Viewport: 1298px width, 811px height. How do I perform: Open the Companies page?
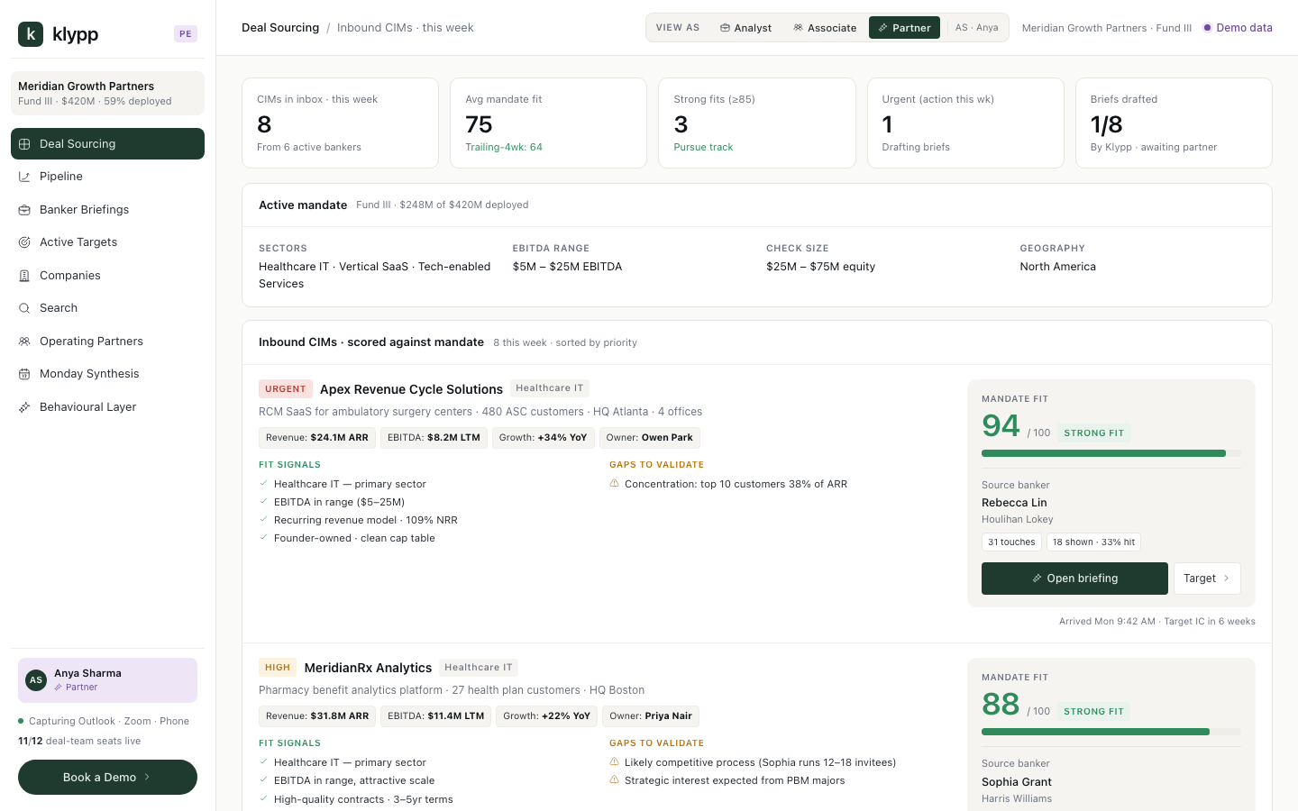tap(107, 276)
